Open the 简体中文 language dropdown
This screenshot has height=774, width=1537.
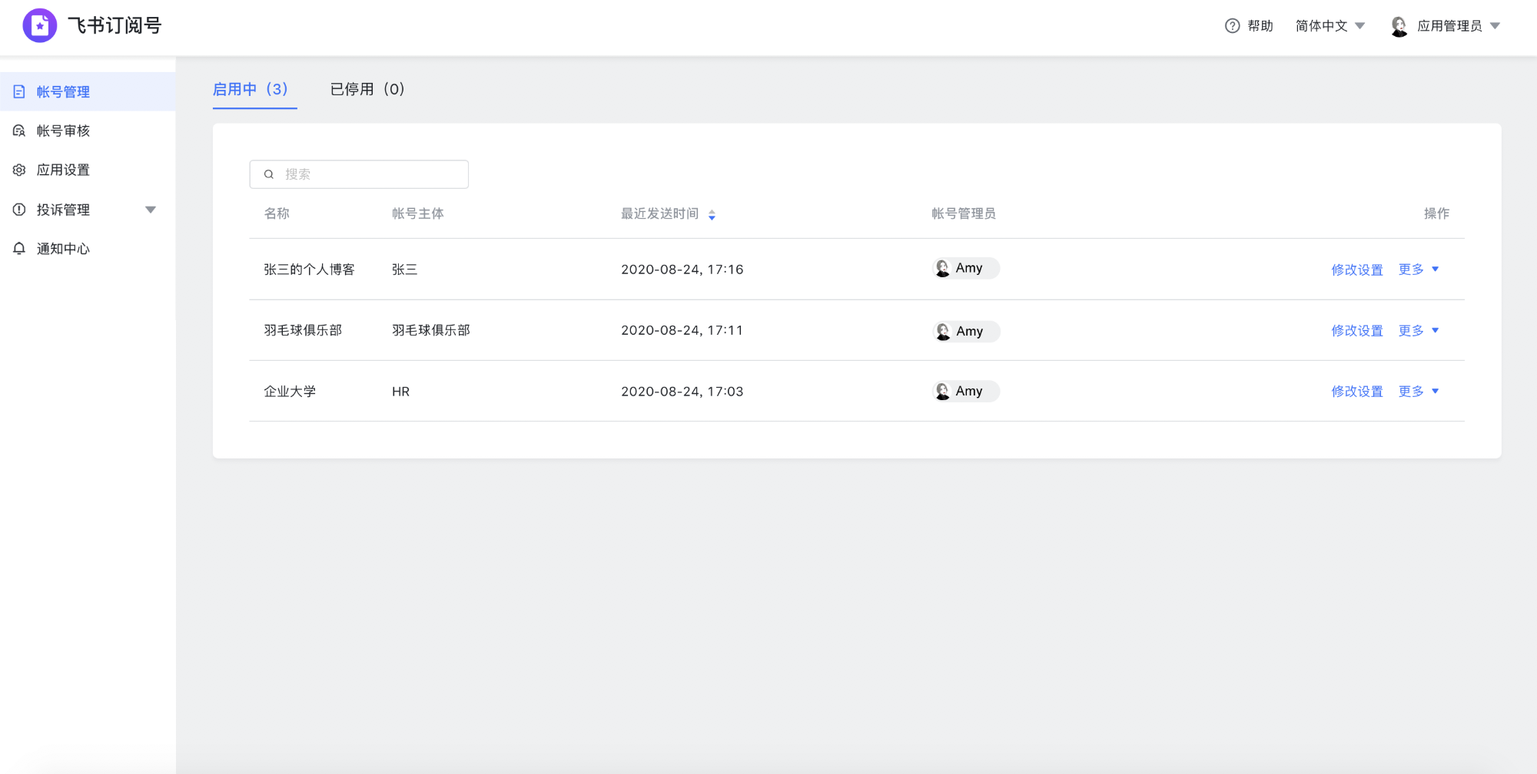click(x=1330, y=26)
